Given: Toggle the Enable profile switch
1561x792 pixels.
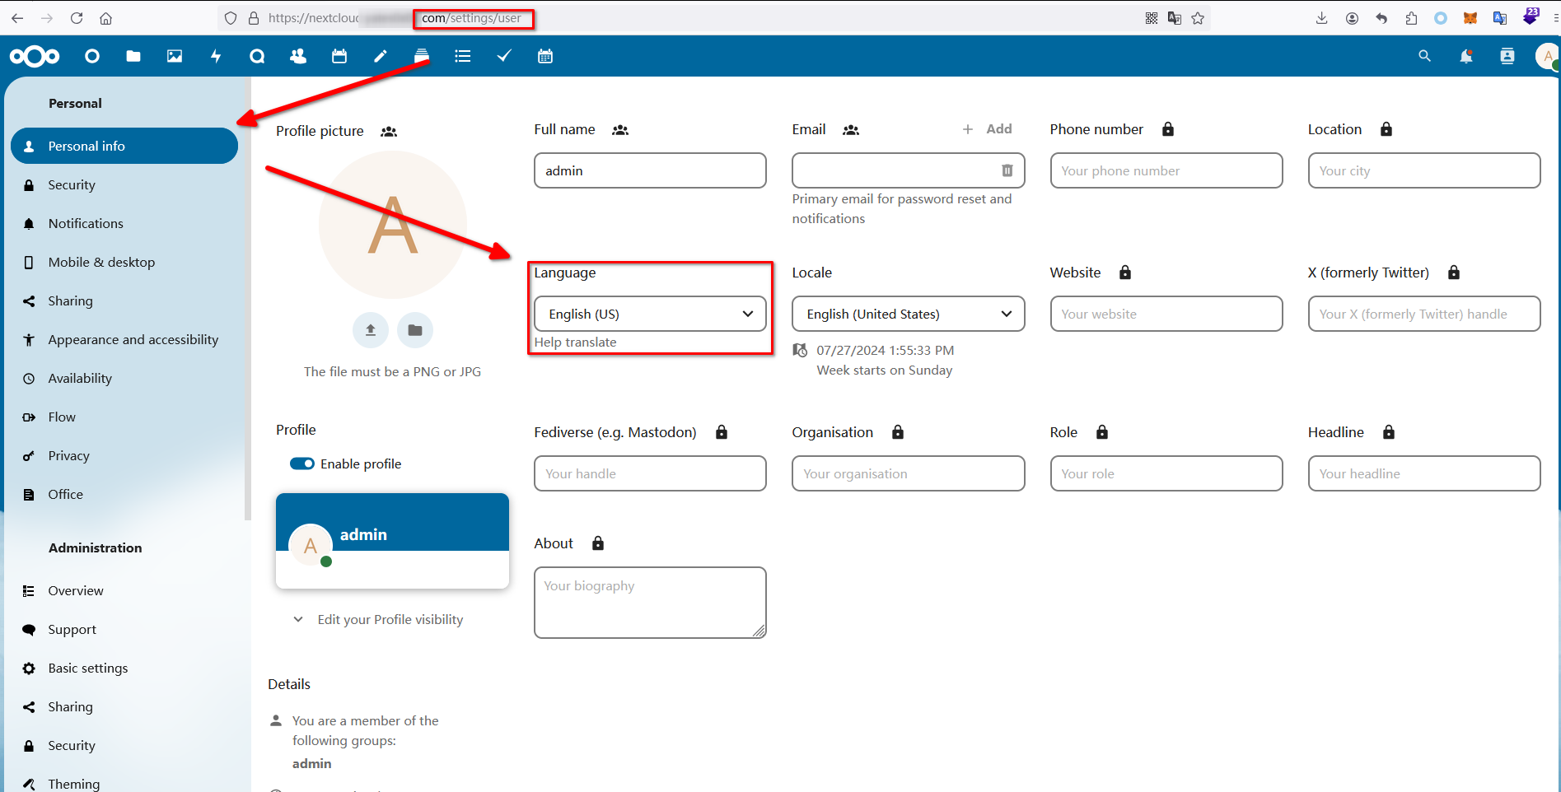Looking at the screenshot, I should (x=302, y=464).
